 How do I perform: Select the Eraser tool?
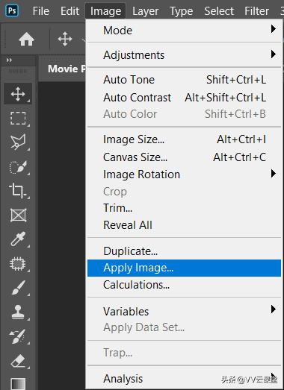click(x=18, y=361)
